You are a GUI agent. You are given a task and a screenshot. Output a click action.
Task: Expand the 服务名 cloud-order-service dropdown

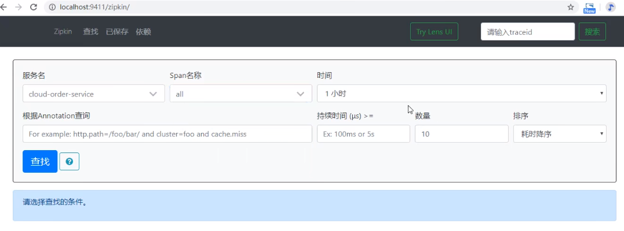tap(93, 94)
